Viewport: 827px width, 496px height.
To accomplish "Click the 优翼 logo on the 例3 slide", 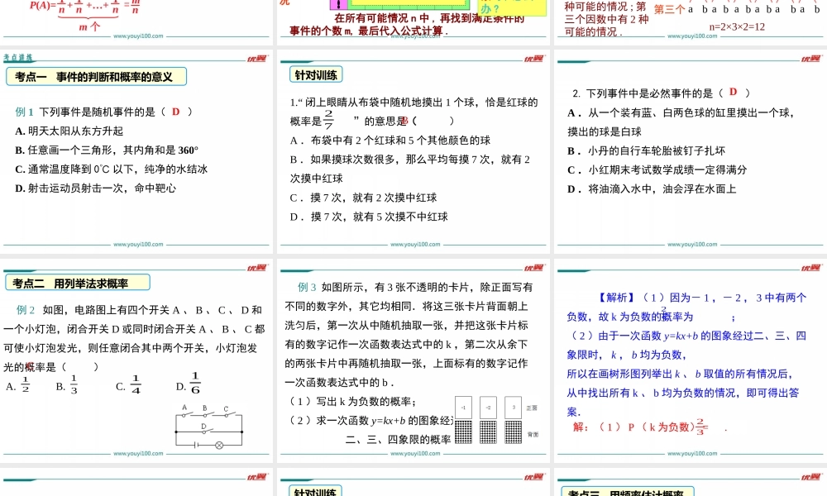I will (535, 268).
